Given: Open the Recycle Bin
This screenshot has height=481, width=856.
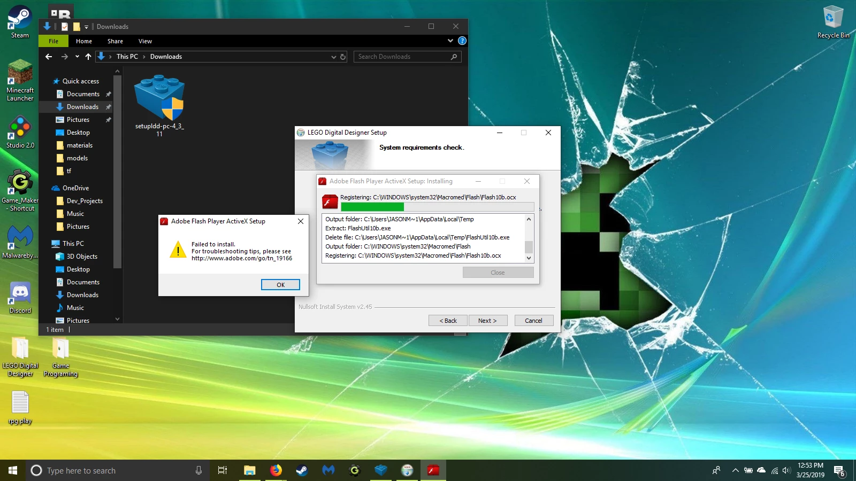Looking at the screenshot, I should [833, 22].
